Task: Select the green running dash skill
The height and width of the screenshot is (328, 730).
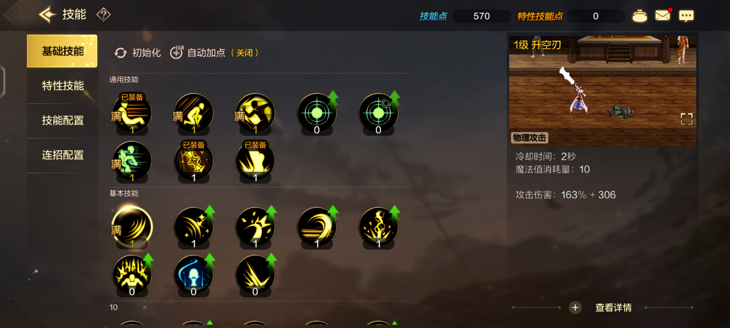Action: point(132,161)
